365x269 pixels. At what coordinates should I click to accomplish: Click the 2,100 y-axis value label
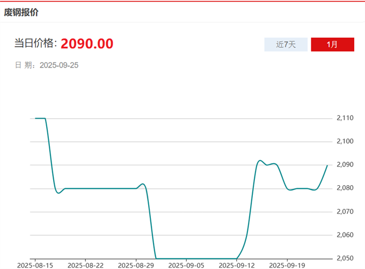(345, 141)
